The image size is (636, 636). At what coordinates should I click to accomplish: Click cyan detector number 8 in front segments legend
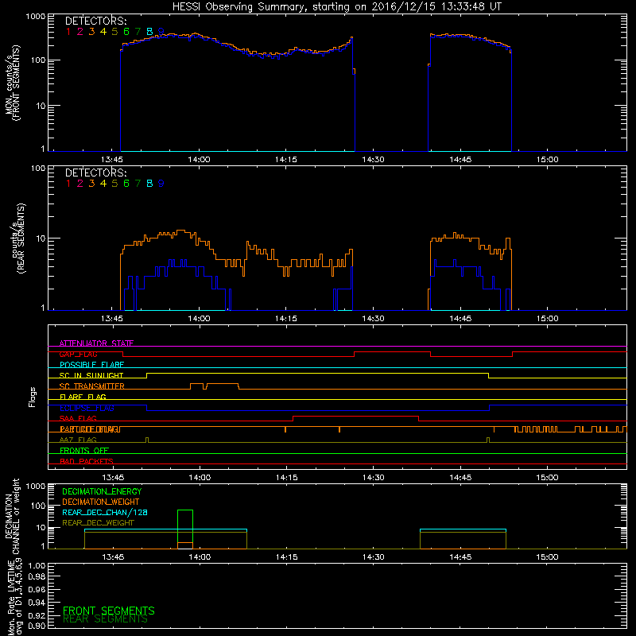pyautogui.click(x=149, y=32)
